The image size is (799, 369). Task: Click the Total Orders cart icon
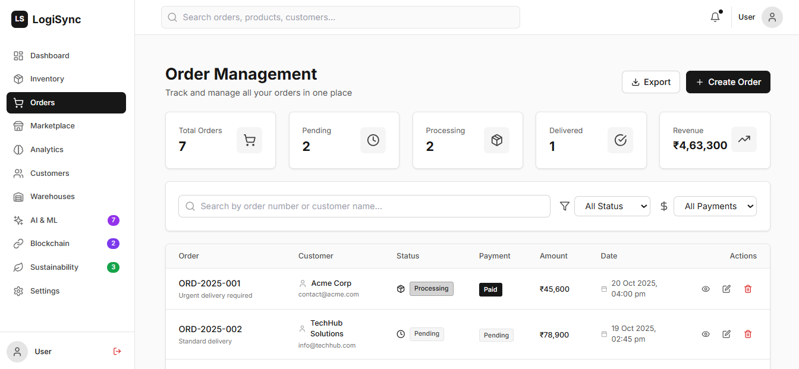[x=249, y=140]
